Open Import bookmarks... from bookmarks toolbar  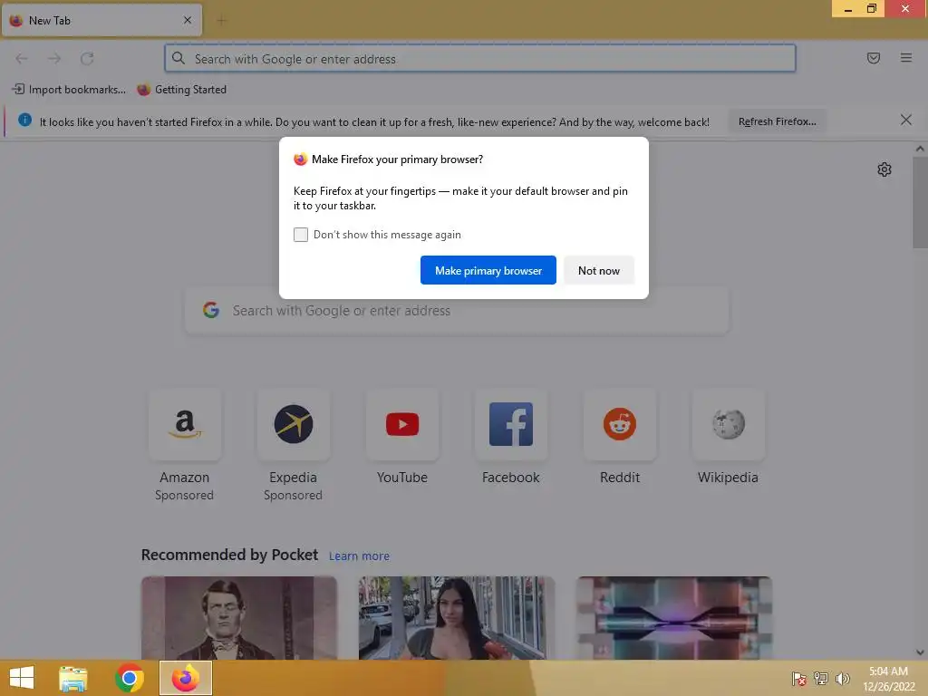(x=69, y=90)
